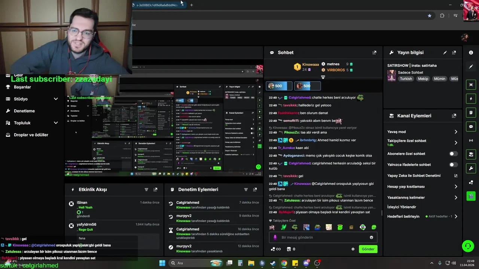This screenshot has height=269, width=479.
Task: Open a new browser tab
Action: (192, 5)
